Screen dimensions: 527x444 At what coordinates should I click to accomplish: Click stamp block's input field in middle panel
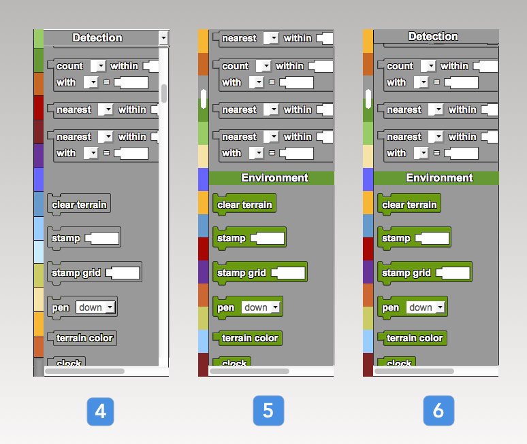point(268,239)
